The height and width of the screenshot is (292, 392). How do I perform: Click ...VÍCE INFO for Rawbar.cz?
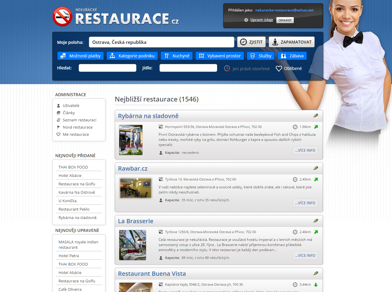[305, 203]
